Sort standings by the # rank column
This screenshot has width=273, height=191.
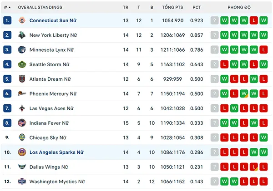pos(7,7)
